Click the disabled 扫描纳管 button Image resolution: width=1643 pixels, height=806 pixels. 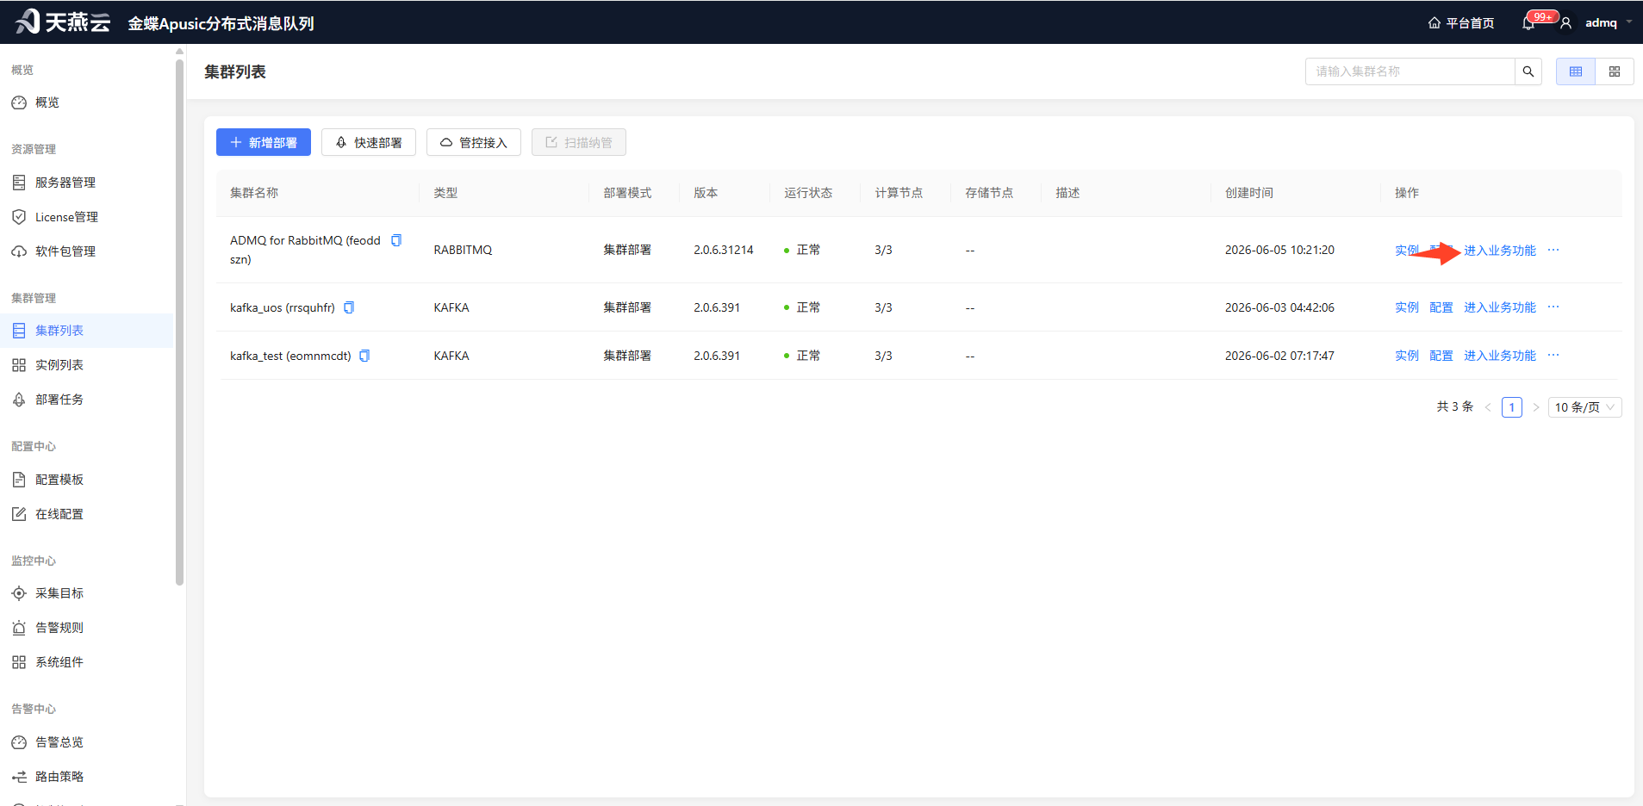click(x=579, y=142)
